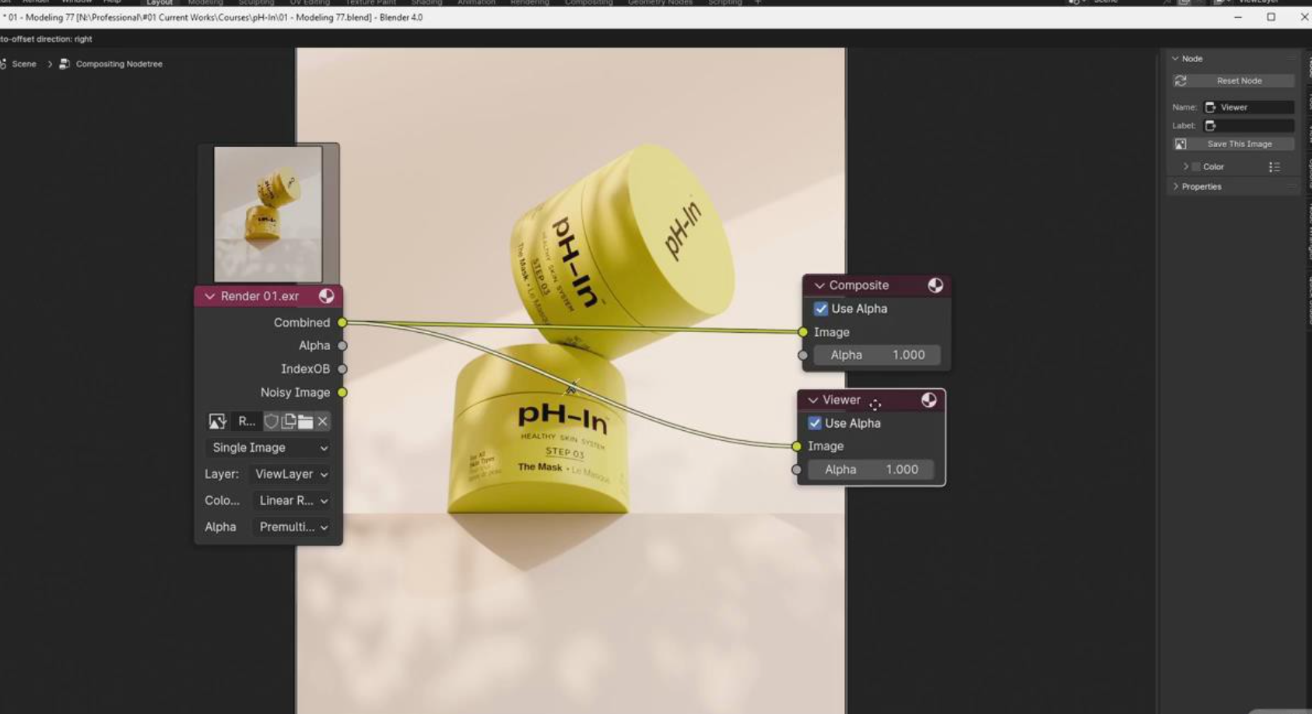Click the Name field containing Viewer
The width and height of the screenshot is (1312, 714).
[1249, 107]
